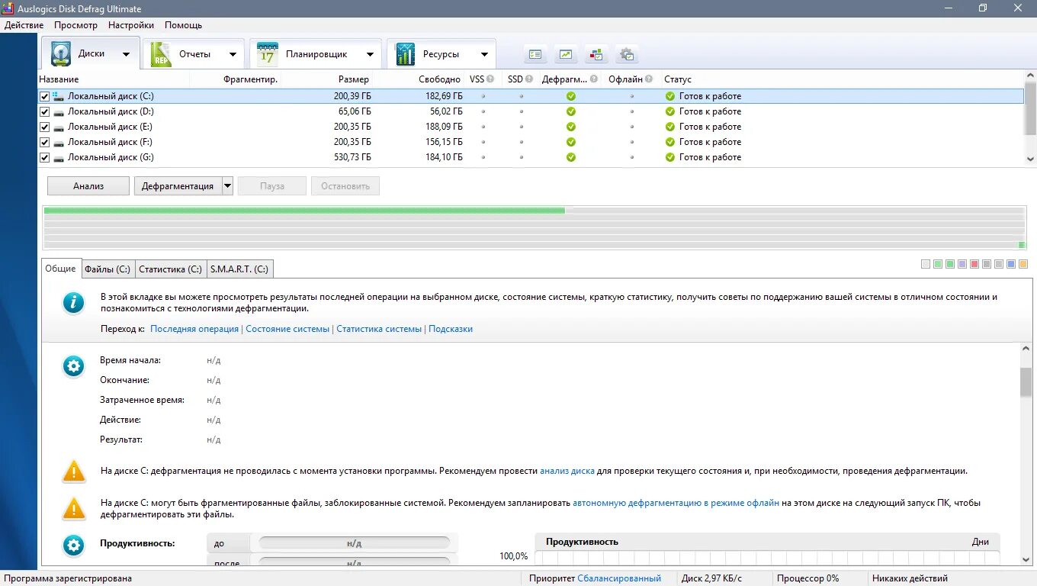Click the drive icon for disk D:

pos(59,111)
